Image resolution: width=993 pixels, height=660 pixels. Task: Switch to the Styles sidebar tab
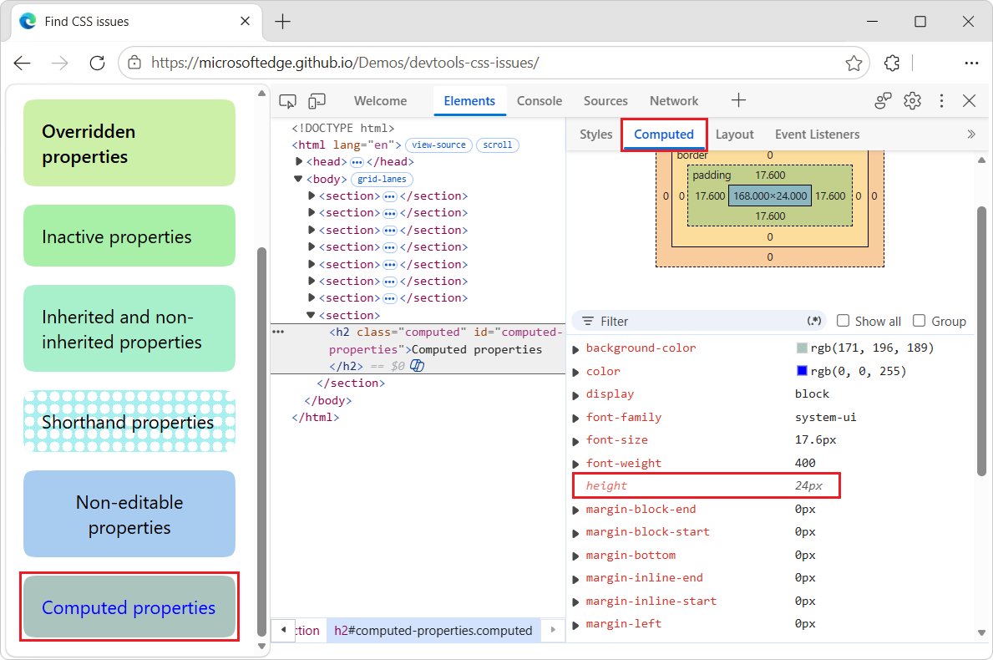pyautogui.click(x=596, y=135)
